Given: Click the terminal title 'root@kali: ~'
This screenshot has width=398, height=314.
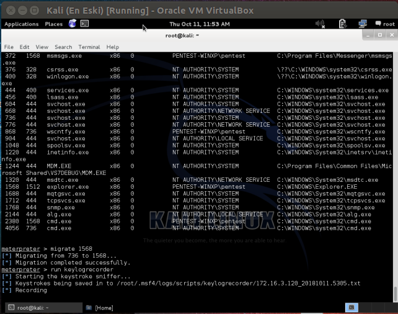Looking at the screenshot, I should [182, 35].
